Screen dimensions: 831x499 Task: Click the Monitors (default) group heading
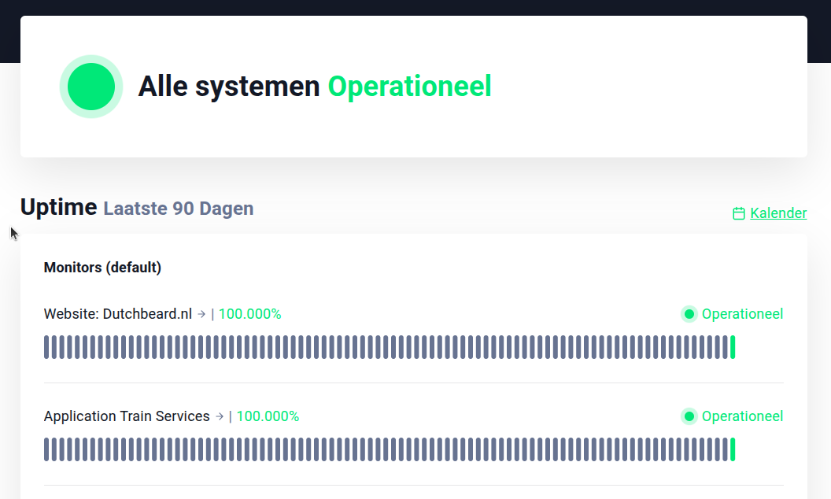102,268
